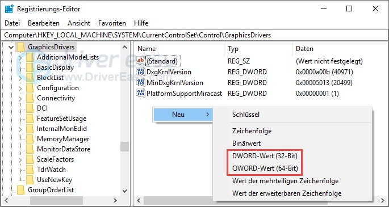Click the tree pane vertical scrollbar thumb

(125, 146)
